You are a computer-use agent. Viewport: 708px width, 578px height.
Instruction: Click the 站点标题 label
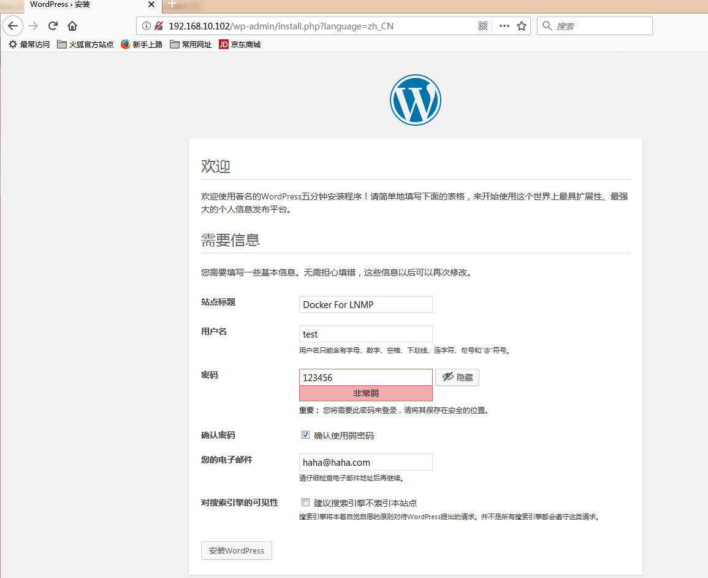218,302
